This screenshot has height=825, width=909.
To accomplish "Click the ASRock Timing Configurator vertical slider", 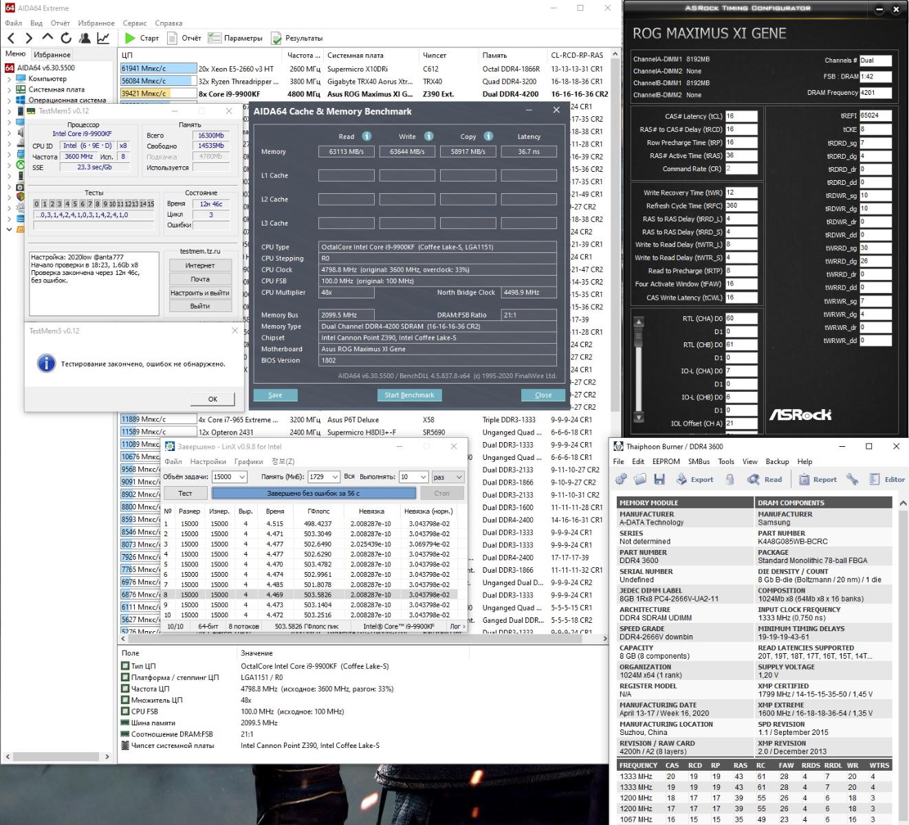I will [x=639, y=371].
